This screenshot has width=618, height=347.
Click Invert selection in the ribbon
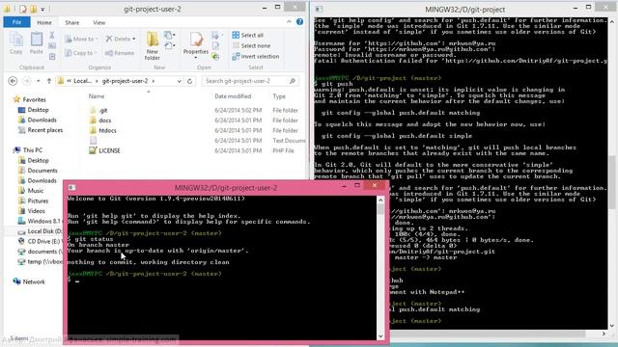coord(255,56)
